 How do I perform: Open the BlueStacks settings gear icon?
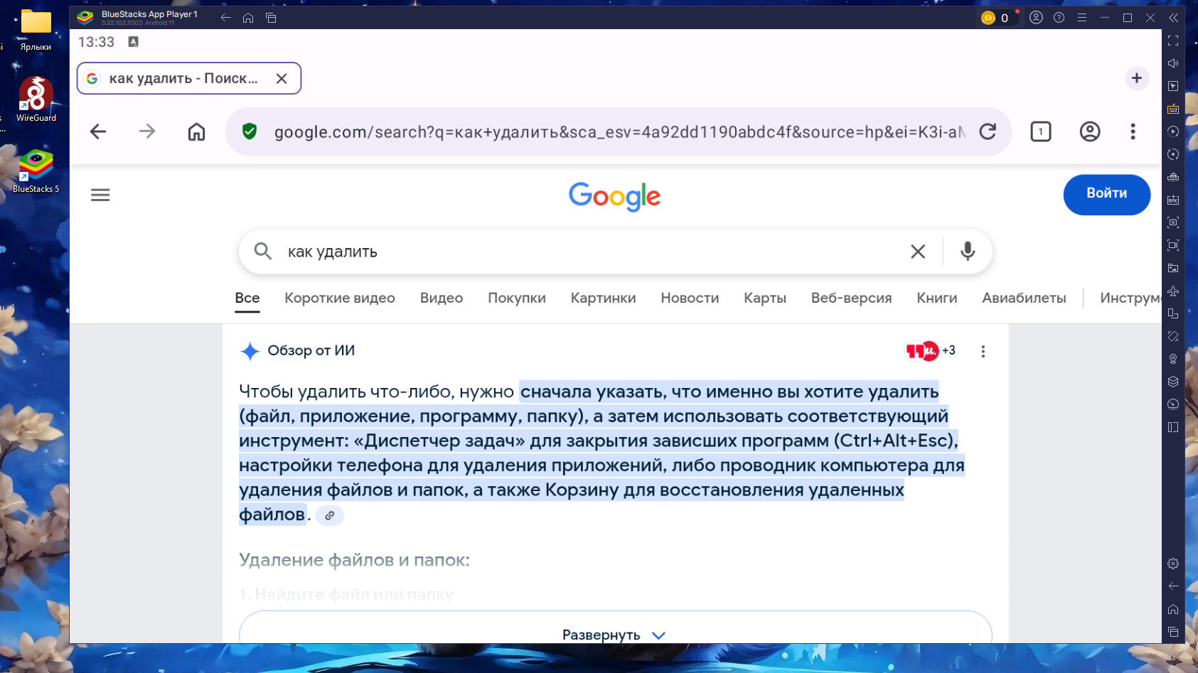1173,564
